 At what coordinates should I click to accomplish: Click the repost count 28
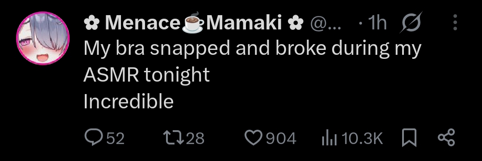195,138
